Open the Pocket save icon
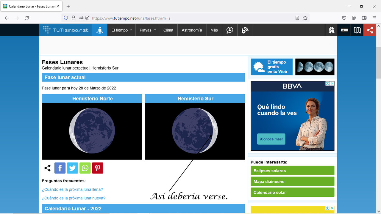Viewport: 381px width, 214px height. (x=344, y=18)
